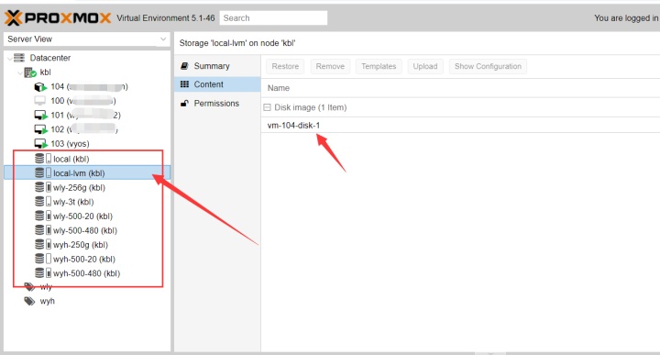Select Datacenter tree label
Screen dimensions: 660x355
(x=50, y=58)
